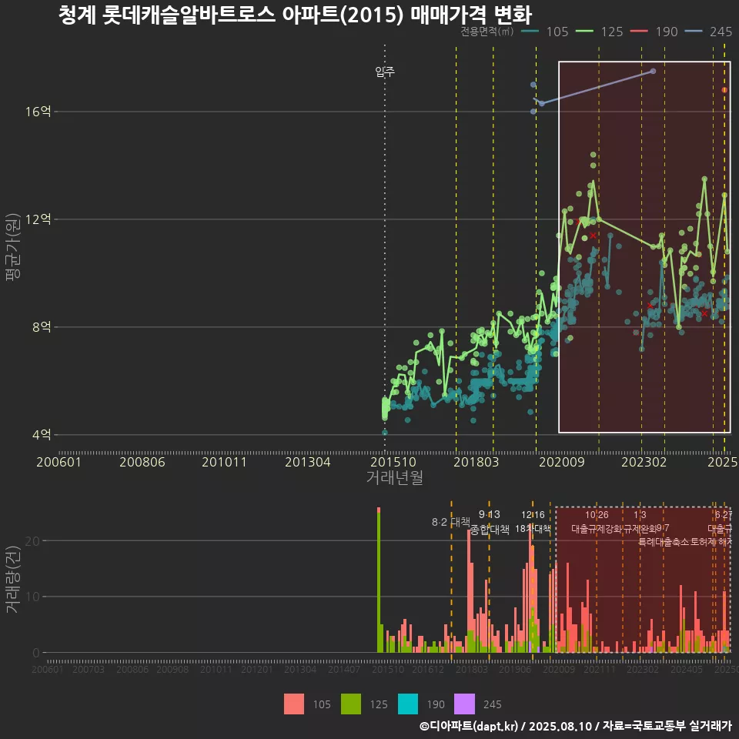Click the orange 190㎡ data point at far right
This screenshot has height=739, width=739.
pyautogui.click(x=724, y=90)
